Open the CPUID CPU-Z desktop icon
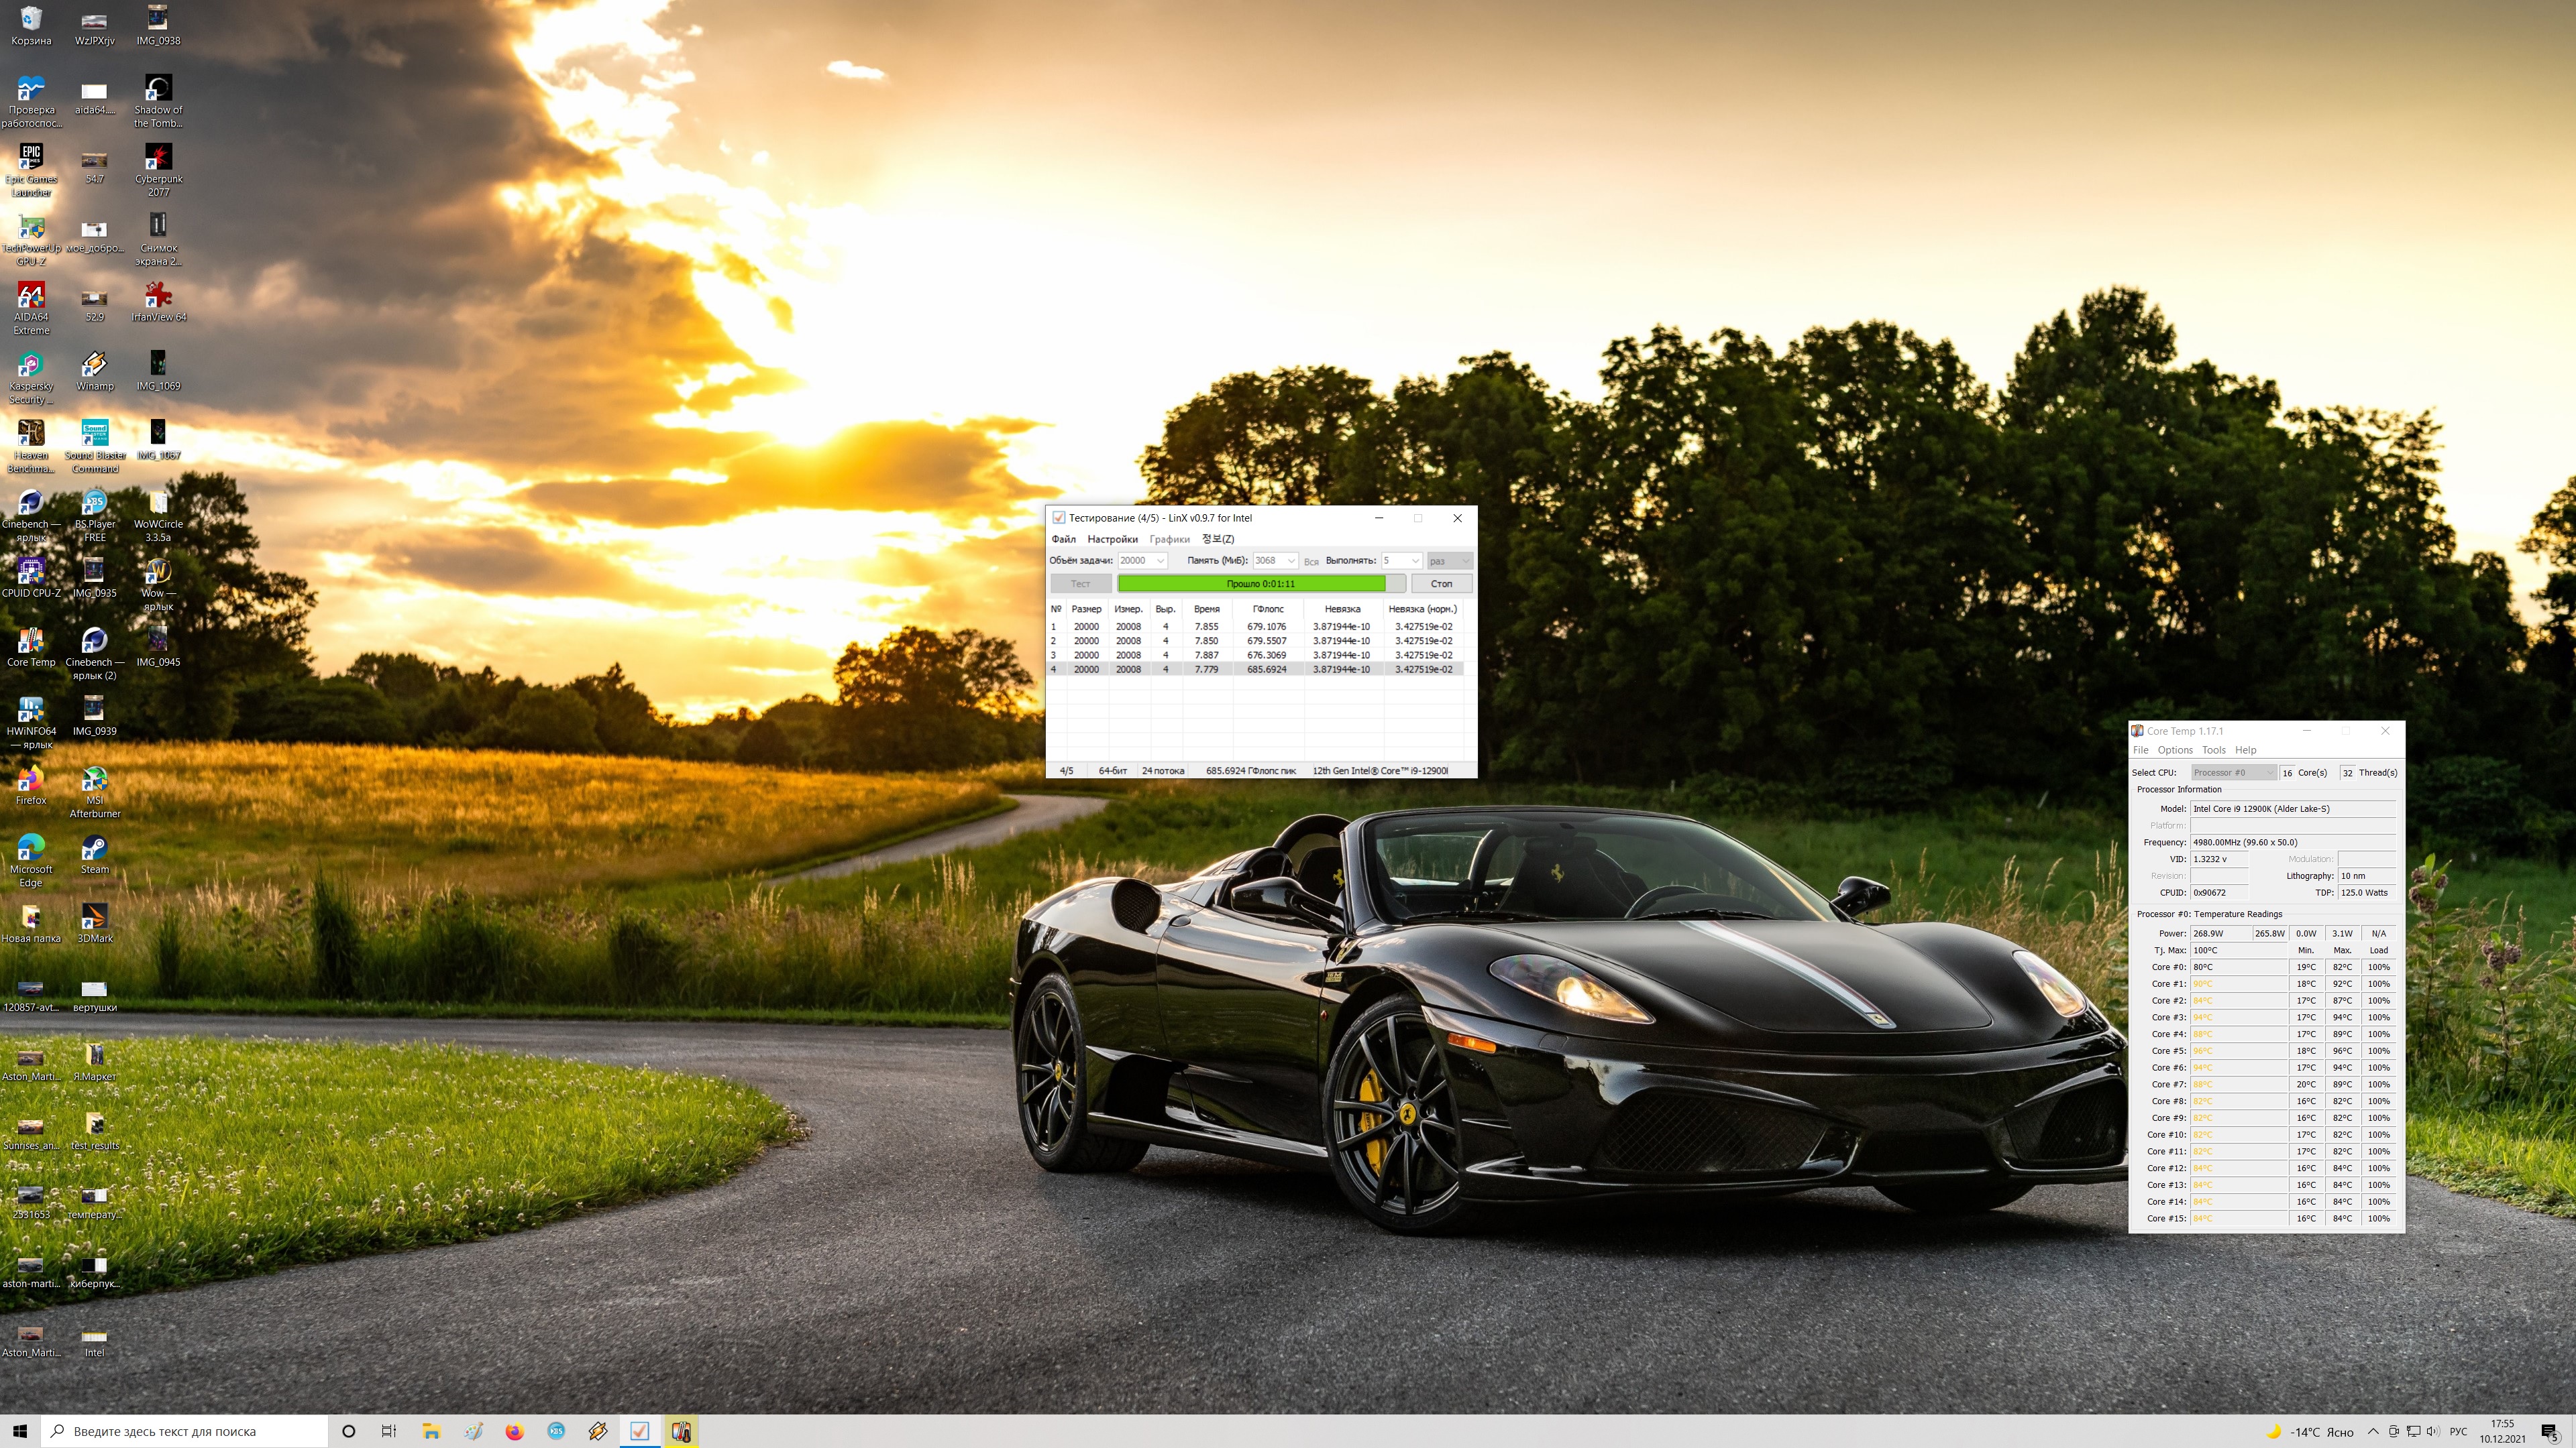The width and height of the screenshot is (2576, 1448). [x=31, y=572]
